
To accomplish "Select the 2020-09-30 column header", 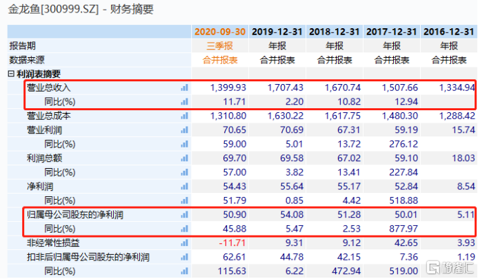I will (x=220, y=32).
